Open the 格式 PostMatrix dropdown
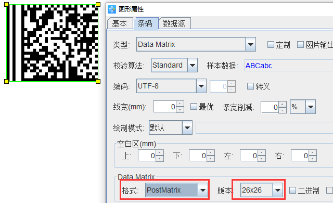 point(202,190)
